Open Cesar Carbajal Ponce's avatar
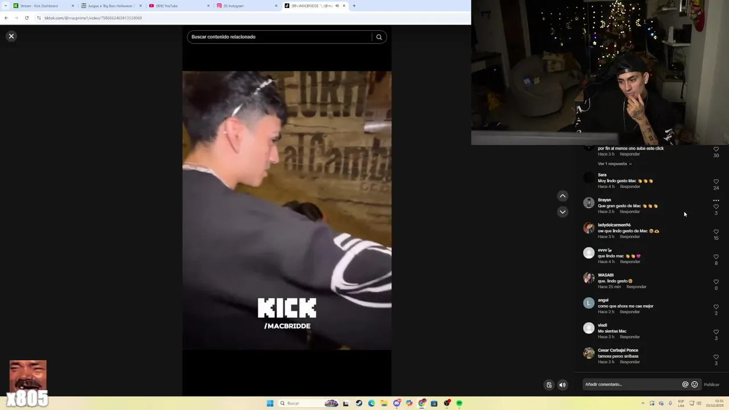The height and width of the screenshot is (410, 729). click(x=589, y=353)
